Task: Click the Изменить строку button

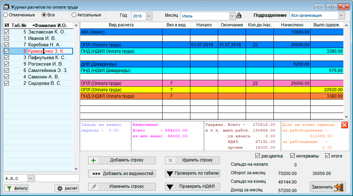Action: [x=122, y=186]
